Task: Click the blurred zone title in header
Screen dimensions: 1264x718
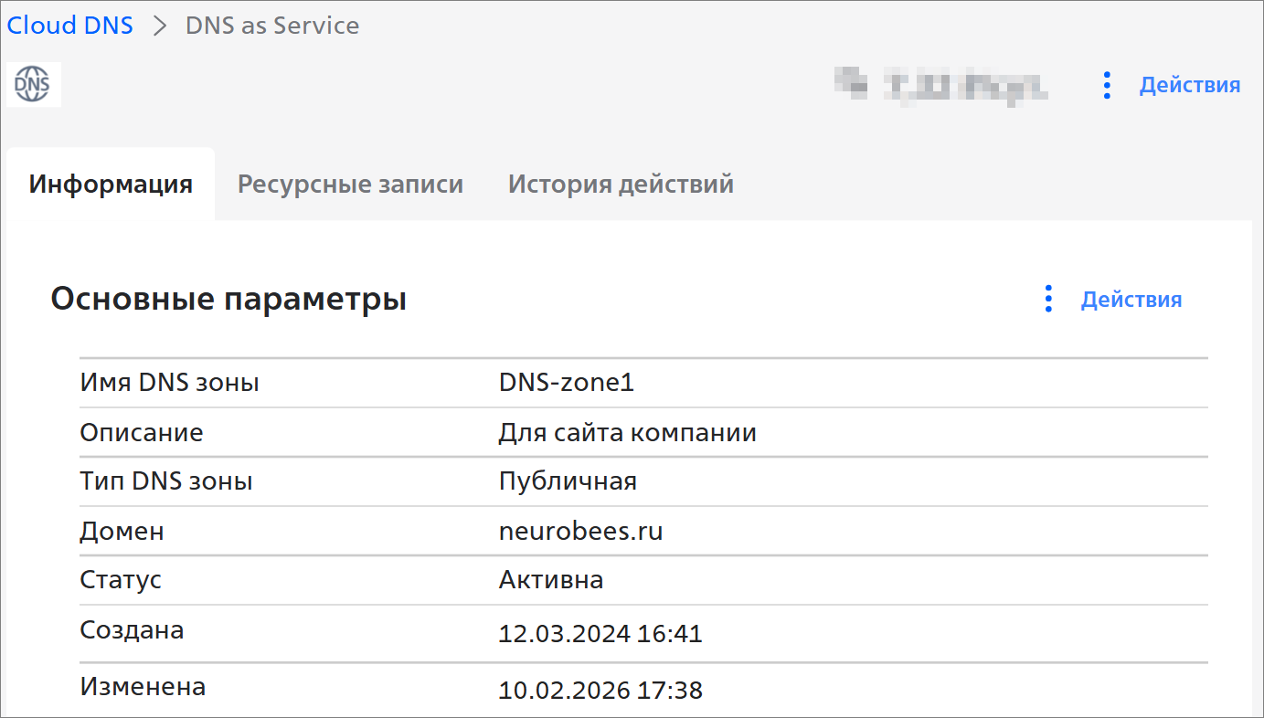Action: pyautogui.click(x=941, y=86)
